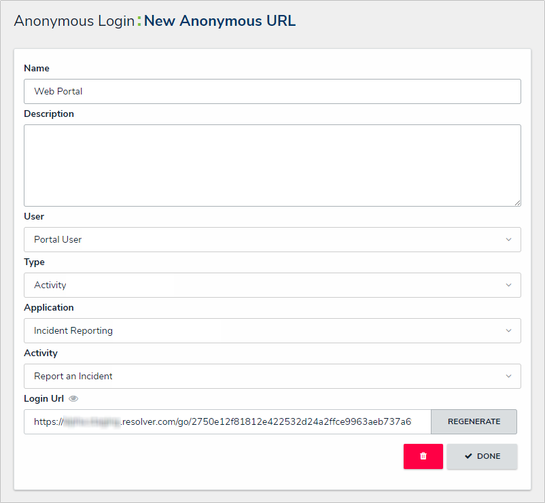Click the Description box resize grip
This screenshot has width=545, height=503.
point(518,203)
